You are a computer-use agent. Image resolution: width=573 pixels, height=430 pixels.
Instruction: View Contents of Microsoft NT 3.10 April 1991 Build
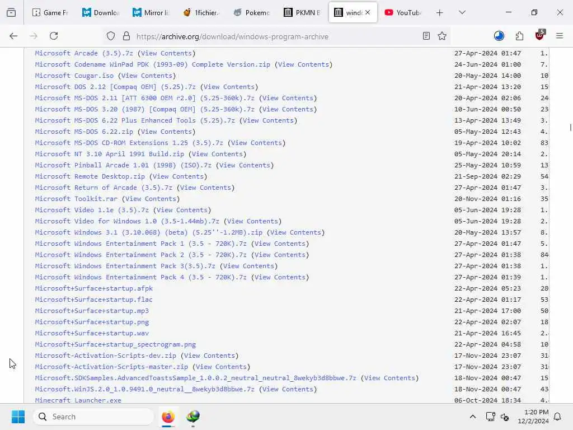point(217,155)
